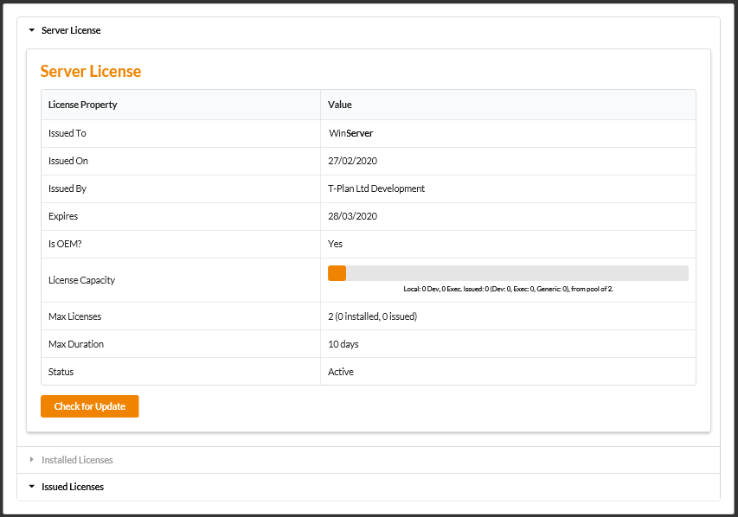738x517 pixels.
Task: Expand the Installed Licenses section arrow
Action: click(31, 460)
